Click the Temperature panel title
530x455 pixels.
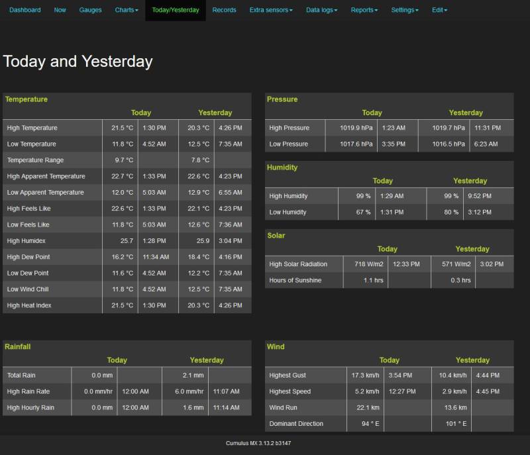point(27,99)
